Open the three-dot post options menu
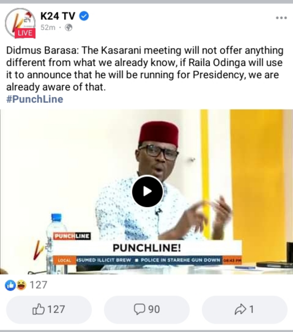The width and height of the screenshot is (293, 332). click(281, 18)
